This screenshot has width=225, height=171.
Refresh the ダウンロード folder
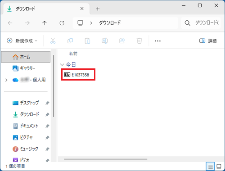click(62, 23)
